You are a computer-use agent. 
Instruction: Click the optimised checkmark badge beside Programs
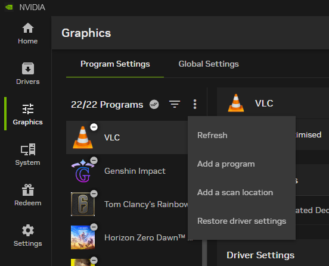tap(154, 104)
